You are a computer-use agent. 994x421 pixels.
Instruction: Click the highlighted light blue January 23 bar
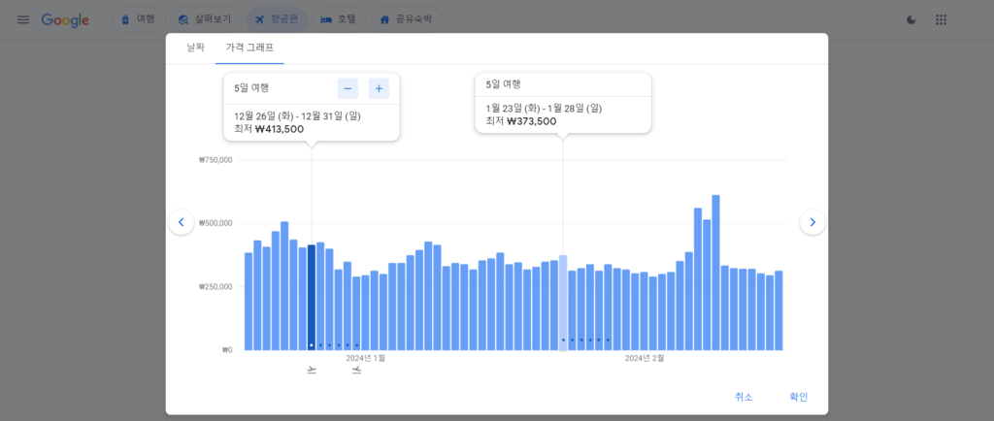563,302
